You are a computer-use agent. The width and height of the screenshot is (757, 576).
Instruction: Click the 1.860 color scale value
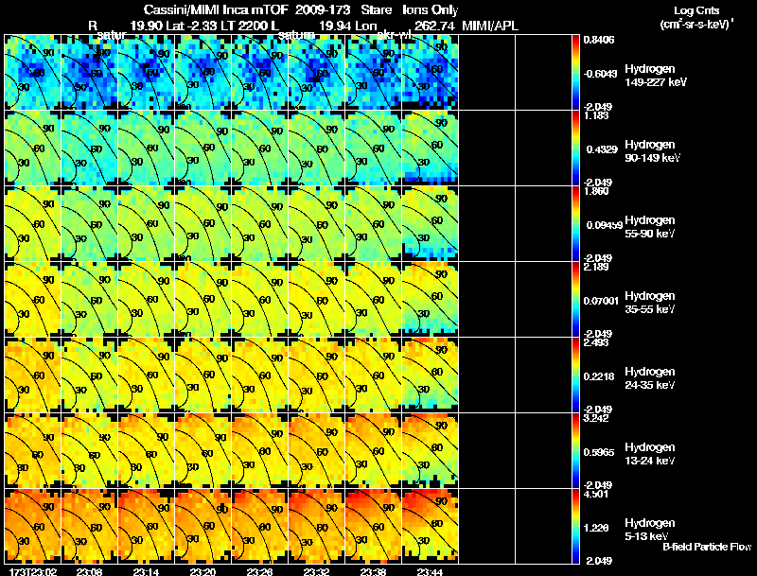point(596,191)
